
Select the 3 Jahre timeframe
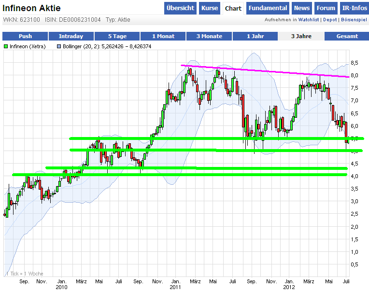click(x=301, y=36)
